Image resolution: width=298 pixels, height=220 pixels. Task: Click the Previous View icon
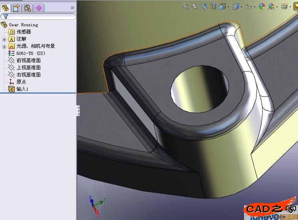point(204,6)
